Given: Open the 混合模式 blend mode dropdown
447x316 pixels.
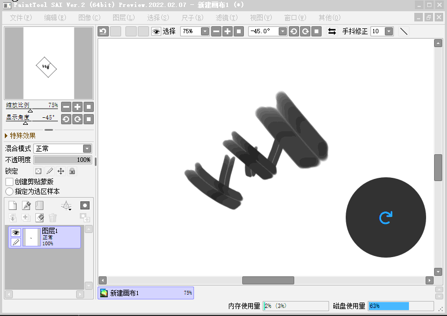Looking at the screenshot, I should point(87,148).
